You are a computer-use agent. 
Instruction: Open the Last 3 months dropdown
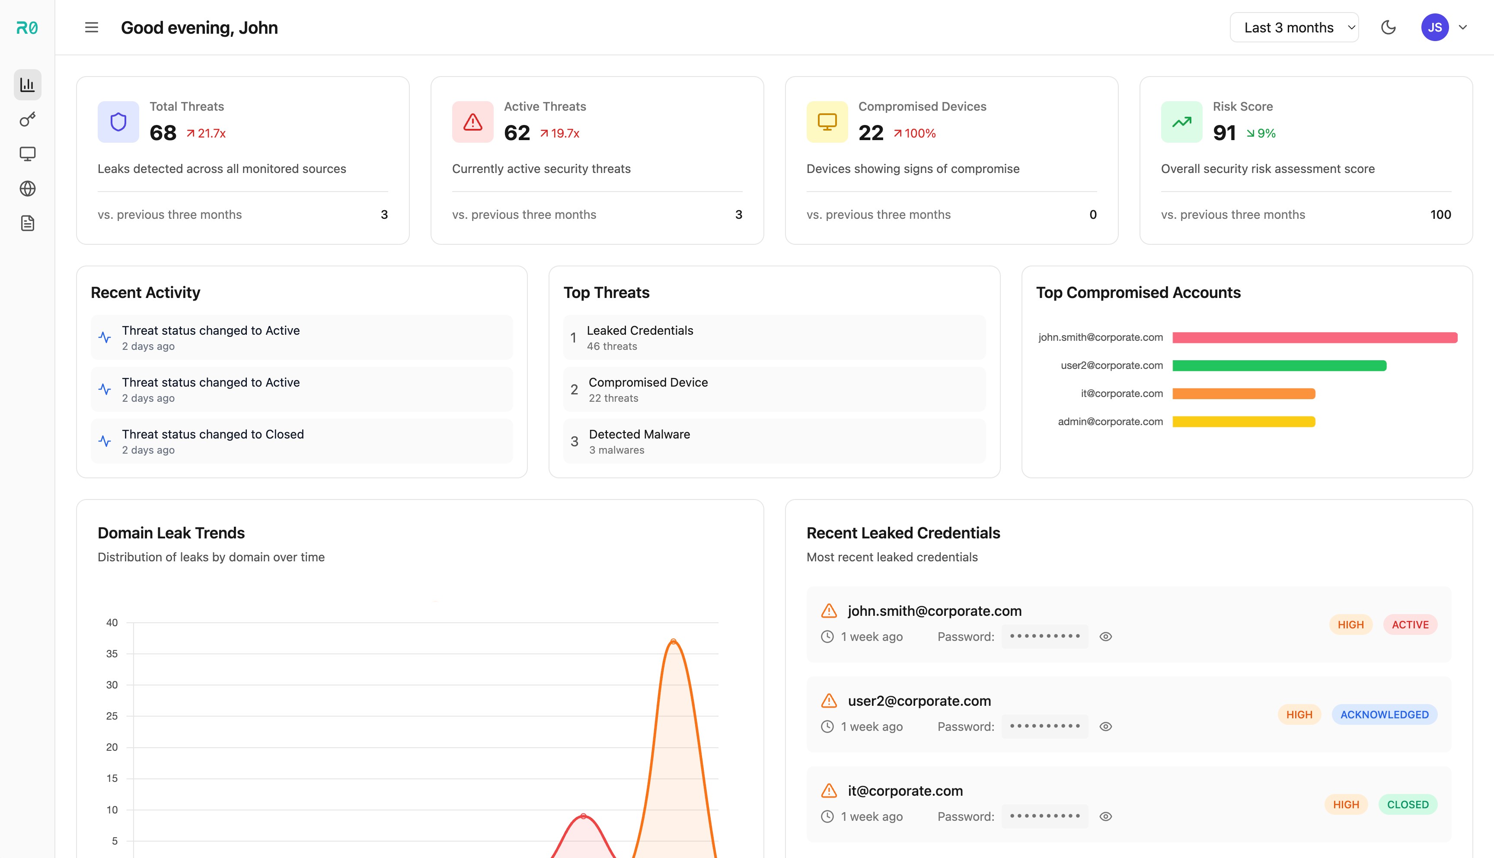[x=1294, y=28]
